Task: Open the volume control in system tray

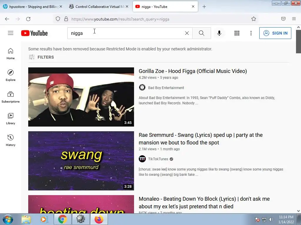Action: click(x=271, y=219)
